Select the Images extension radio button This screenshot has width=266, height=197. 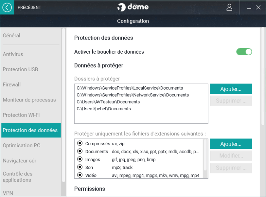80,159
